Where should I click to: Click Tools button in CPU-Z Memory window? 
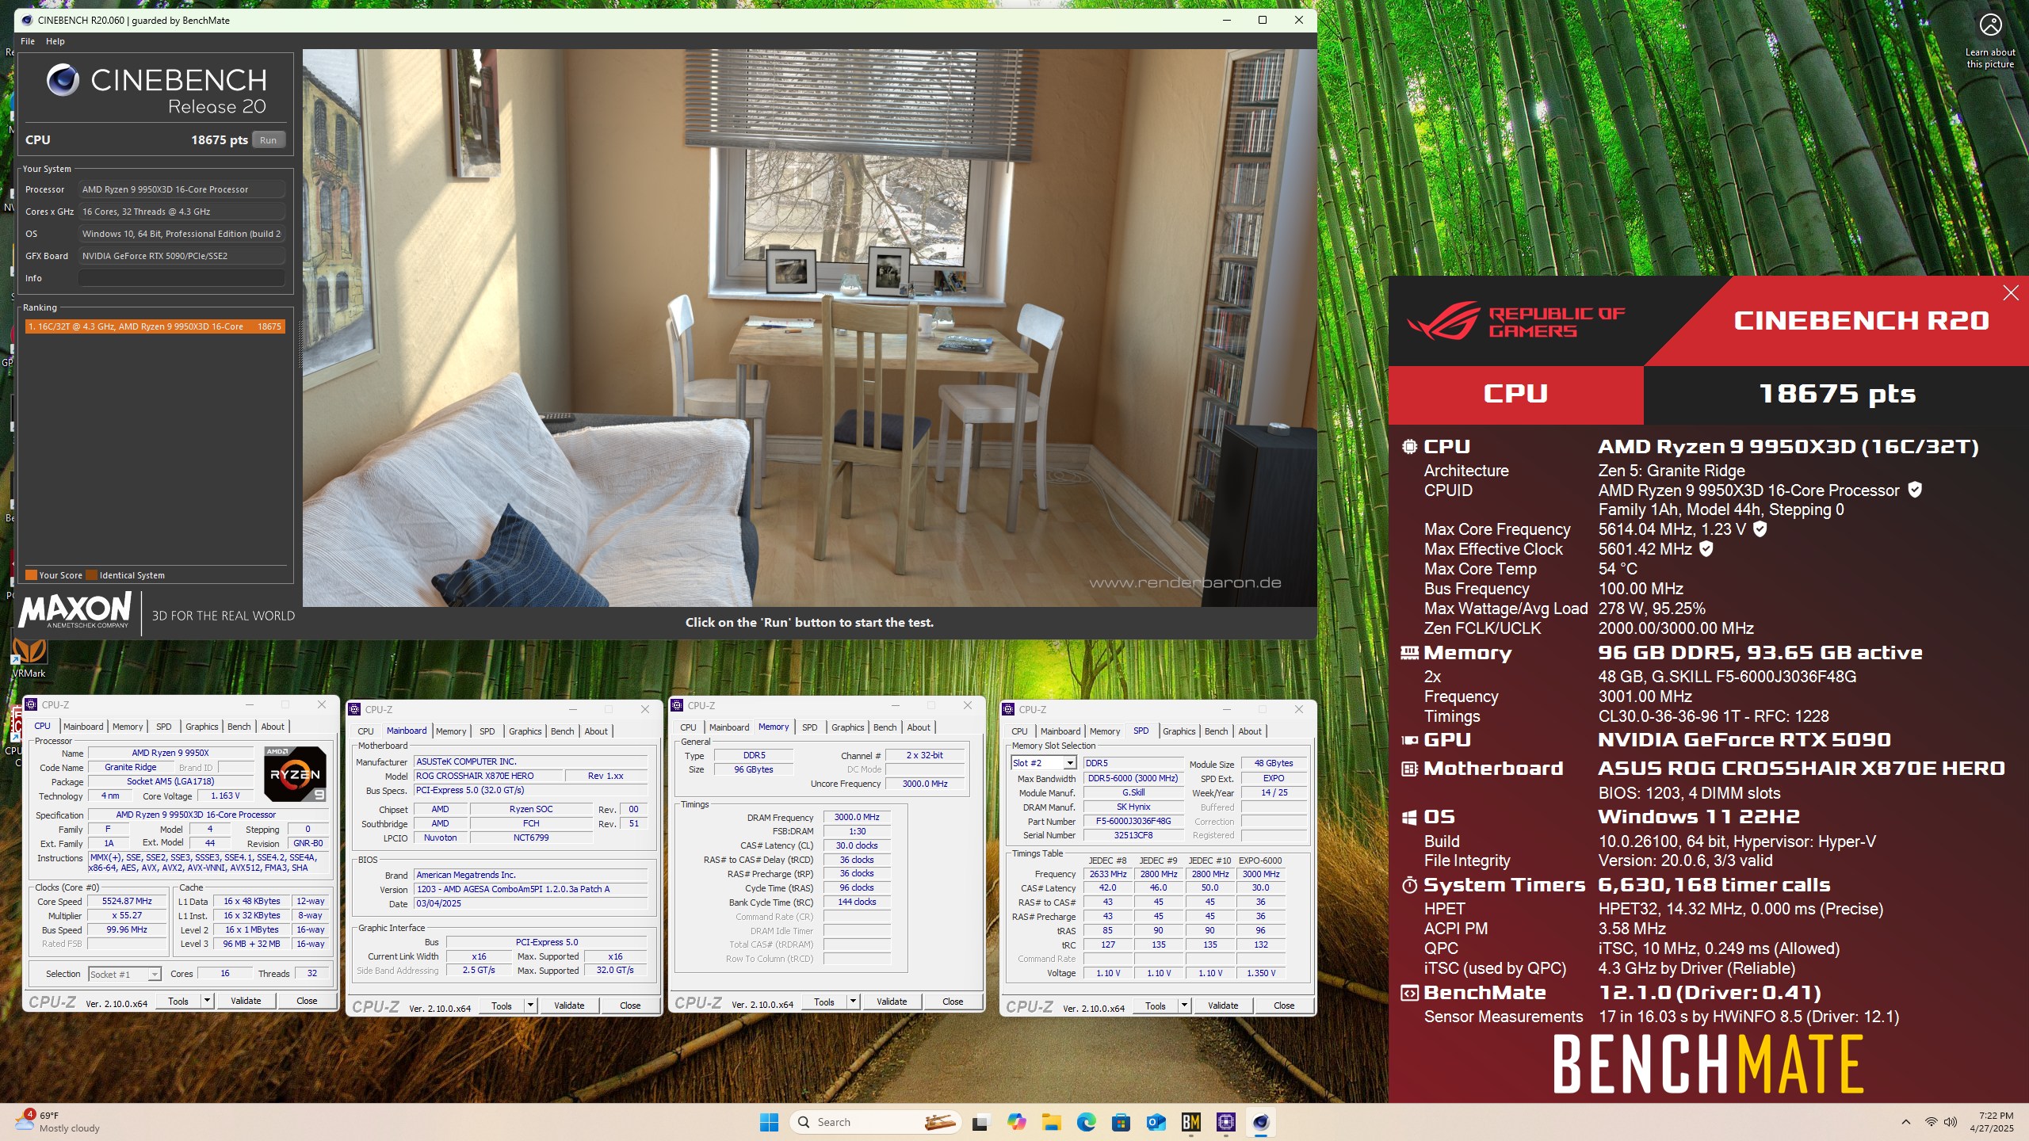(x=824, y=1002)
